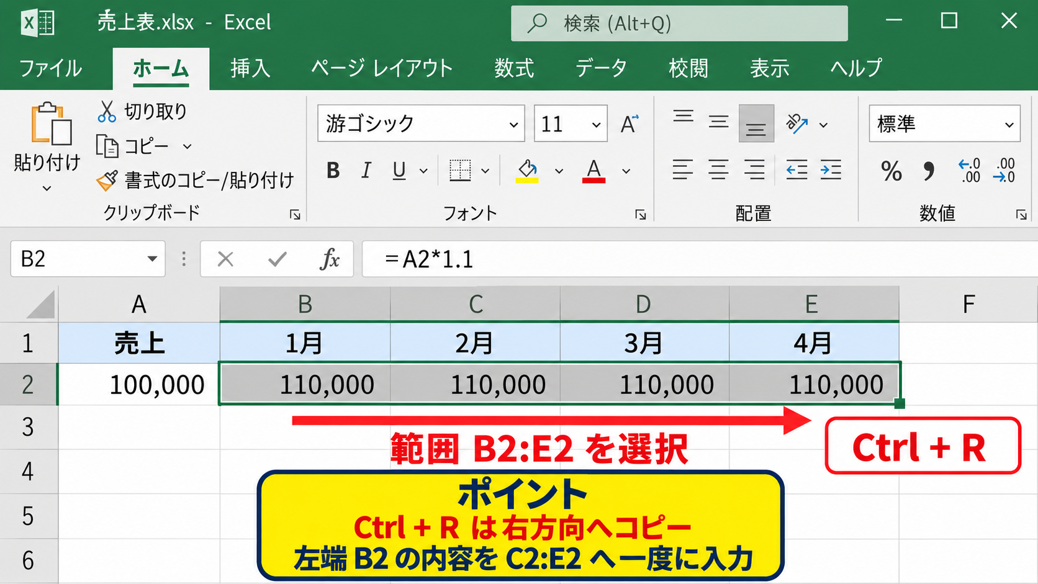Open Number group dialog launcher
1038x584 pixels.
(1021, 215)
